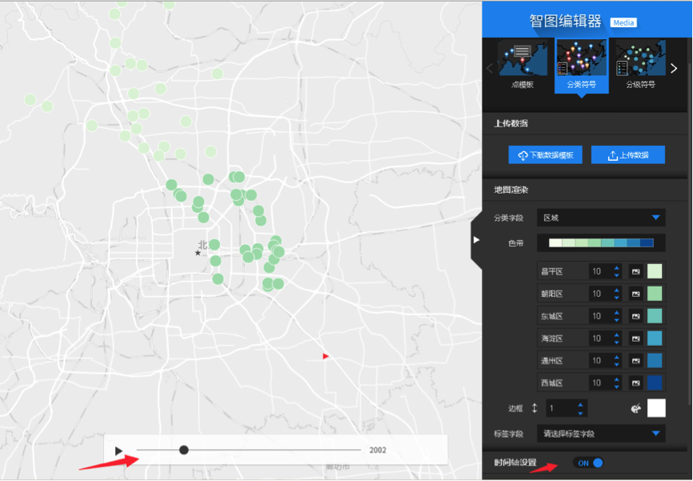Increase the 昌平区 symbol size
Viewport: 693px width, 481px height.
[x=616, y=268]
